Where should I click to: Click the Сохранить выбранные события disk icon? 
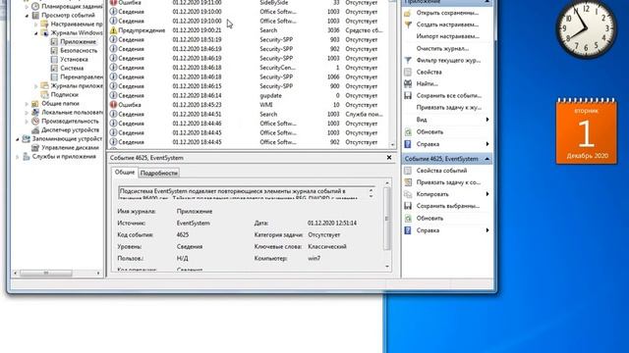pyautogui.click(x=408, y=206)
